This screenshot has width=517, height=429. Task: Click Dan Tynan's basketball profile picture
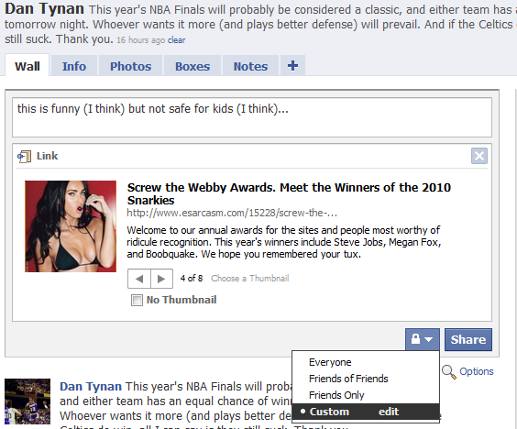pos(27,401)
